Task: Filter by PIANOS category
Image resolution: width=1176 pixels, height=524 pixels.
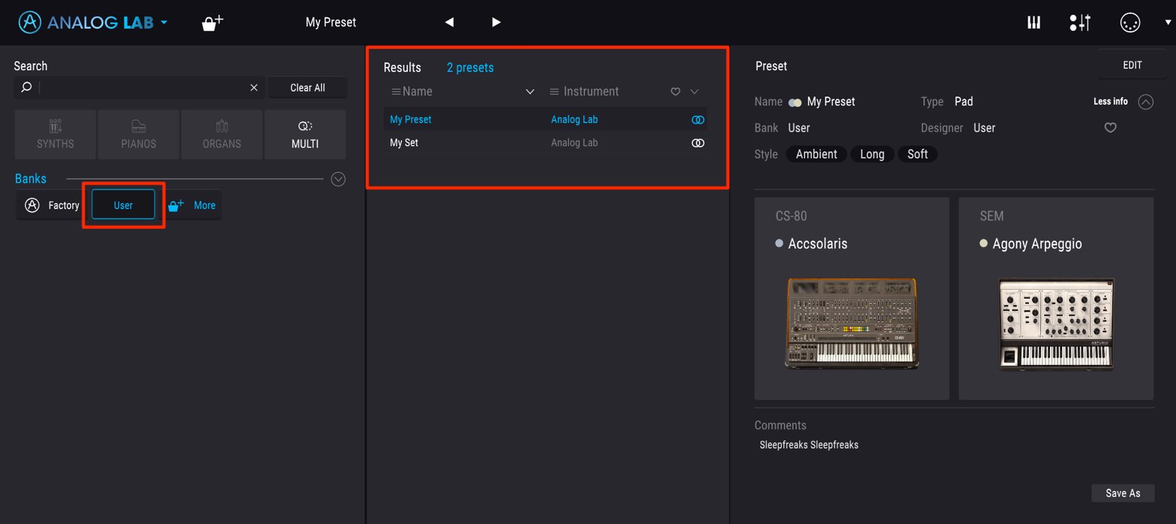Action: coord(139,135)
